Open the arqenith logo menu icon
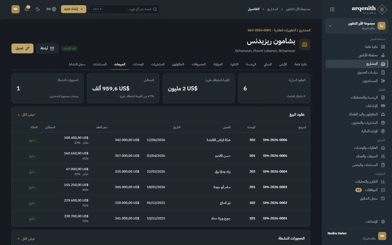This screenshot has width=392, height=245. click(x=382, y=9)
